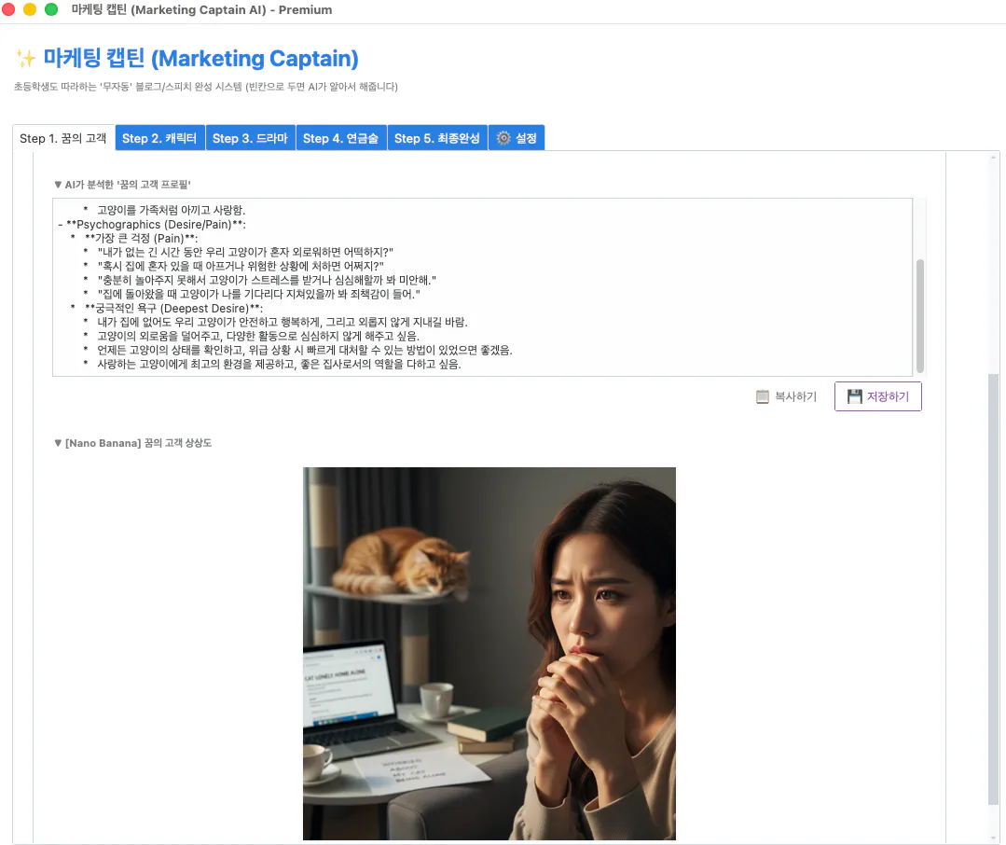This screenshot has width=1006, height=845.
Task: Click the sparkles icon beside the app title
Action: click(25, 60)
